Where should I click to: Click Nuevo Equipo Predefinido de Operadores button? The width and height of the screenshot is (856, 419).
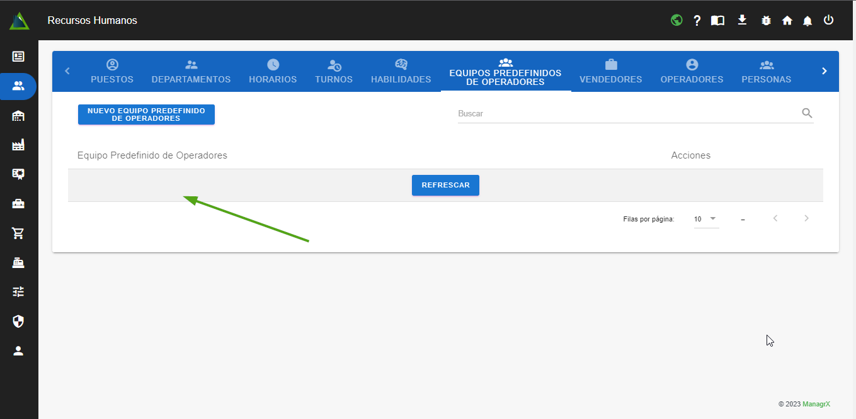click(146, 115)
